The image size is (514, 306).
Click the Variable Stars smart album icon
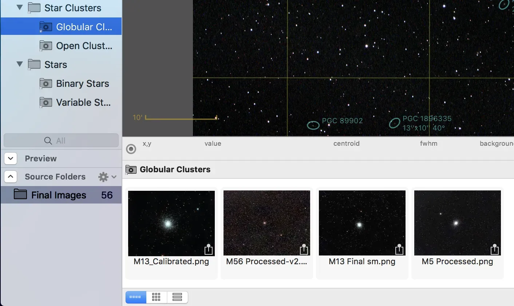point(45,102)
